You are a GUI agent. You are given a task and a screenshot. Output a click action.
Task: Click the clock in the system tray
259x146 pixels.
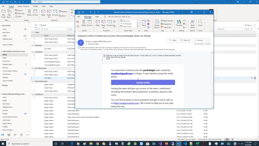[x=248, y=144]
